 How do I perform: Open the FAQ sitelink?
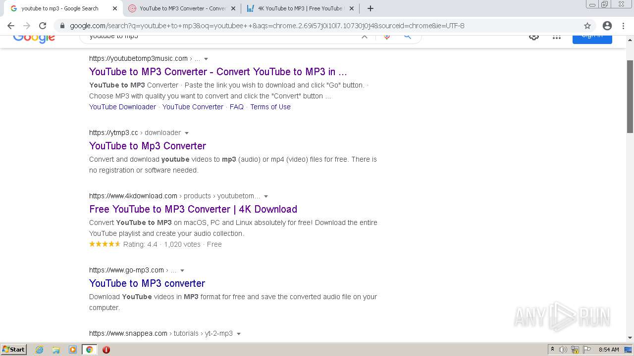pos(237,107)
